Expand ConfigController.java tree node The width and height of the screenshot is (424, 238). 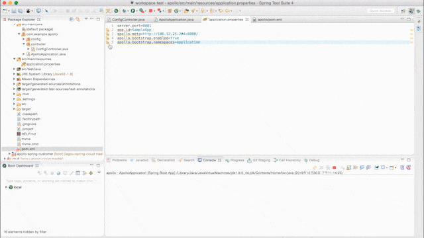click(28, 49)
